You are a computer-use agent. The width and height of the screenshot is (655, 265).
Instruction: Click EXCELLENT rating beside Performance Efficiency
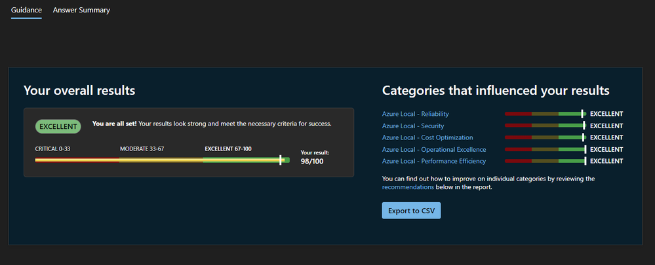point(606,161)
